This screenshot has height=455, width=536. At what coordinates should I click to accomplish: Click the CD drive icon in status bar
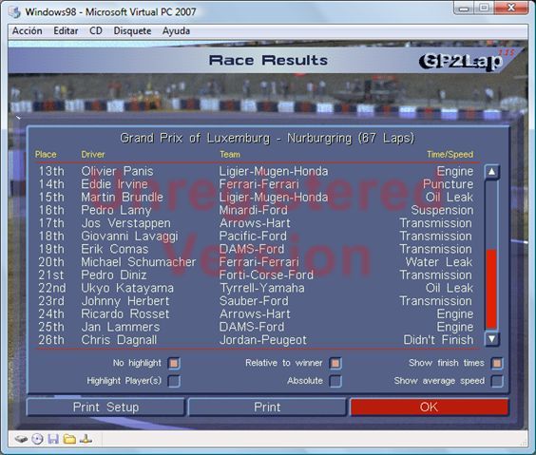click(38, 439)
